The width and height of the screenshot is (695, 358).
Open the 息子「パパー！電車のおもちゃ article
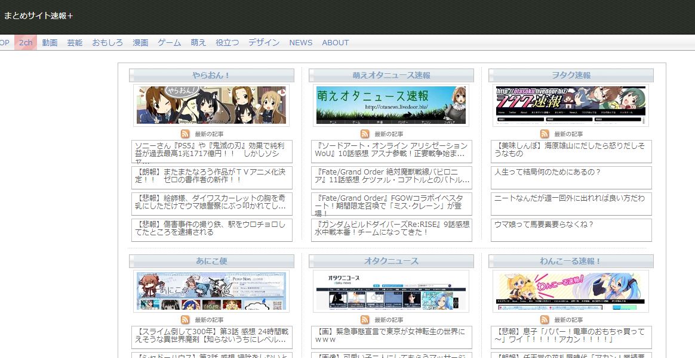(x=571, y=338)
